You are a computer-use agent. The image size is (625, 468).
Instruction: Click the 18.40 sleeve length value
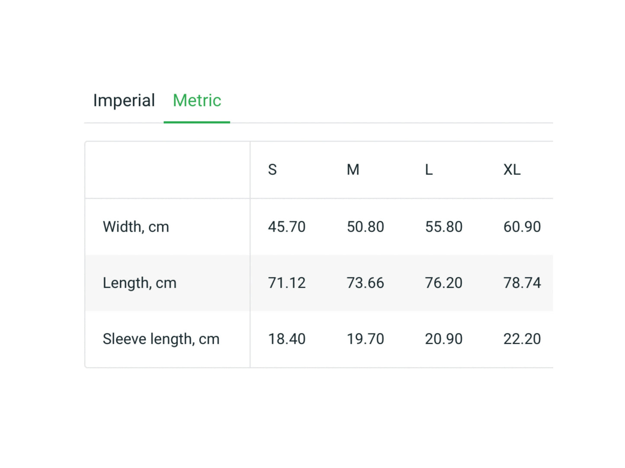287,339
